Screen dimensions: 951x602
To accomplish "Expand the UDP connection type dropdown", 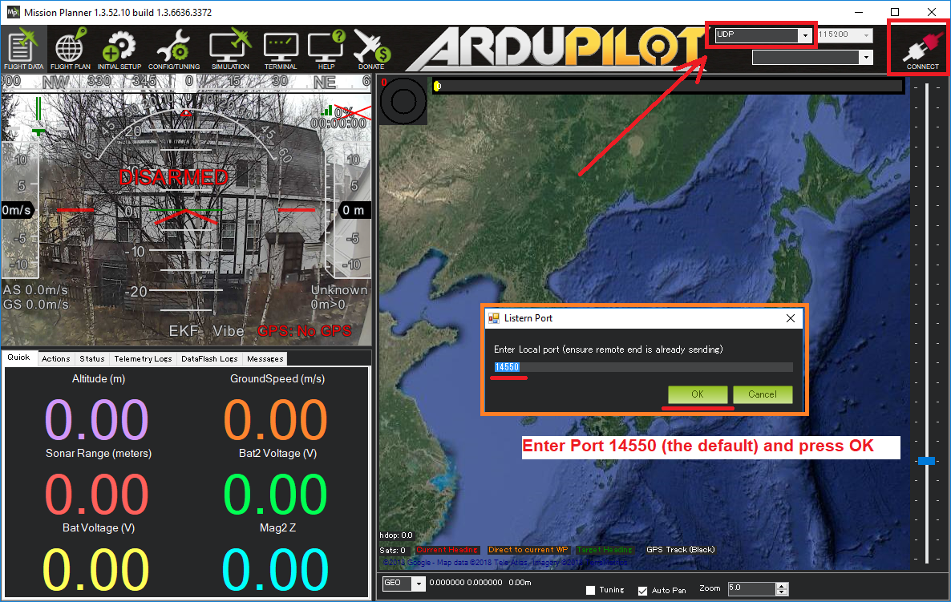I will pyautogui.click(x=803, y=35).
